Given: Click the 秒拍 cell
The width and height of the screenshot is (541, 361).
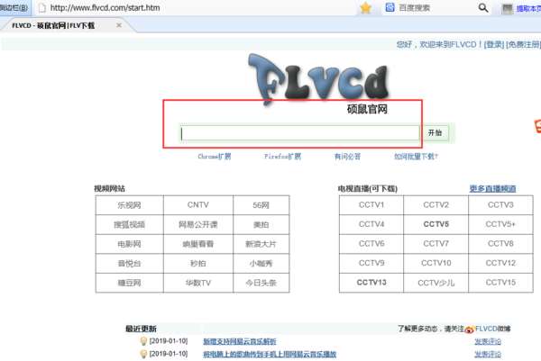Looking at the screenshot, I should point(198,264).
